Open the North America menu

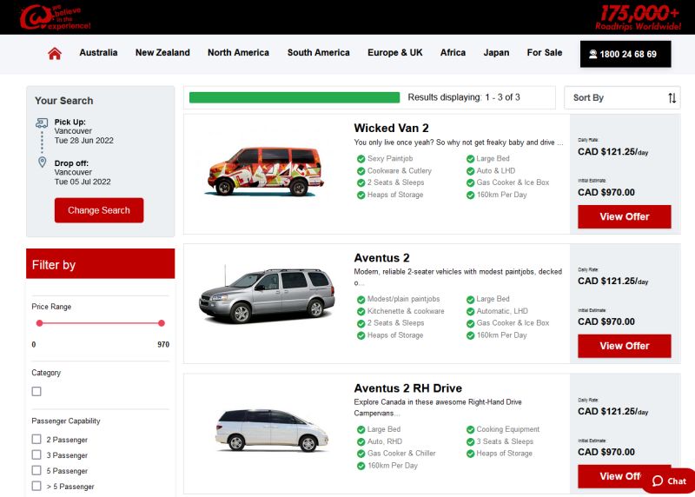click(238, 52)
